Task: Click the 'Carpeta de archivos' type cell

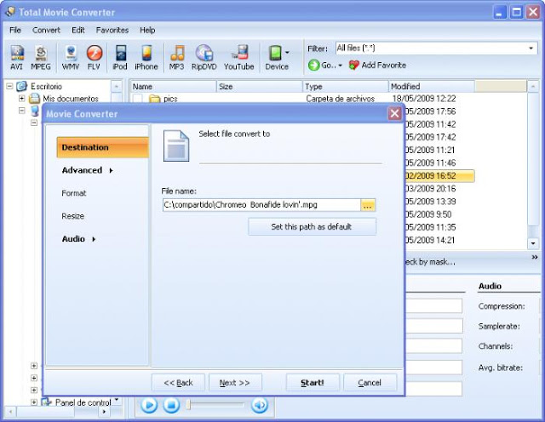Action: click(341, 99)
